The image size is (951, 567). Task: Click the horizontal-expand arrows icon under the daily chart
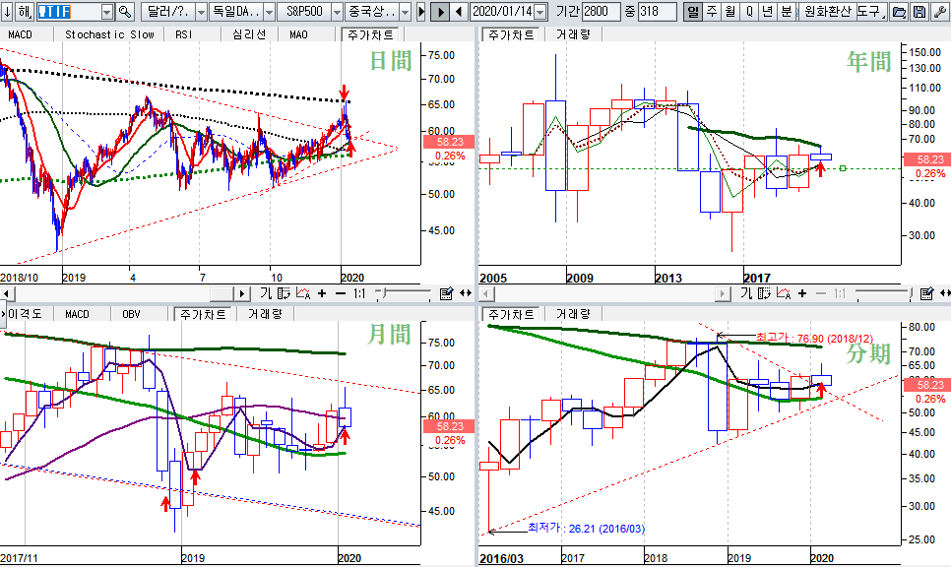466,293
